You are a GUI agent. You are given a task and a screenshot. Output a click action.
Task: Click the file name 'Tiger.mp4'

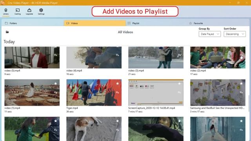click(72, 108)
